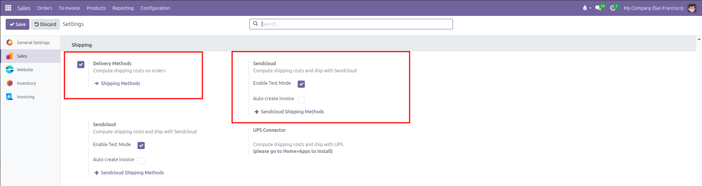Open the debug droplet icon
The width and height of the screenshot is (702, 186).
585,8
